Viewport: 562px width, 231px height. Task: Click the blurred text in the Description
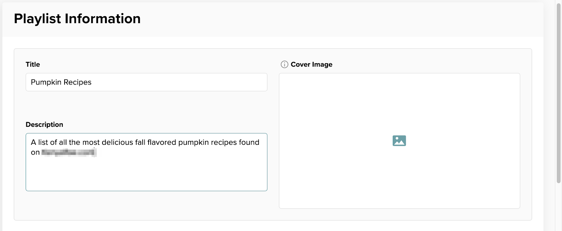coord(69,152)
